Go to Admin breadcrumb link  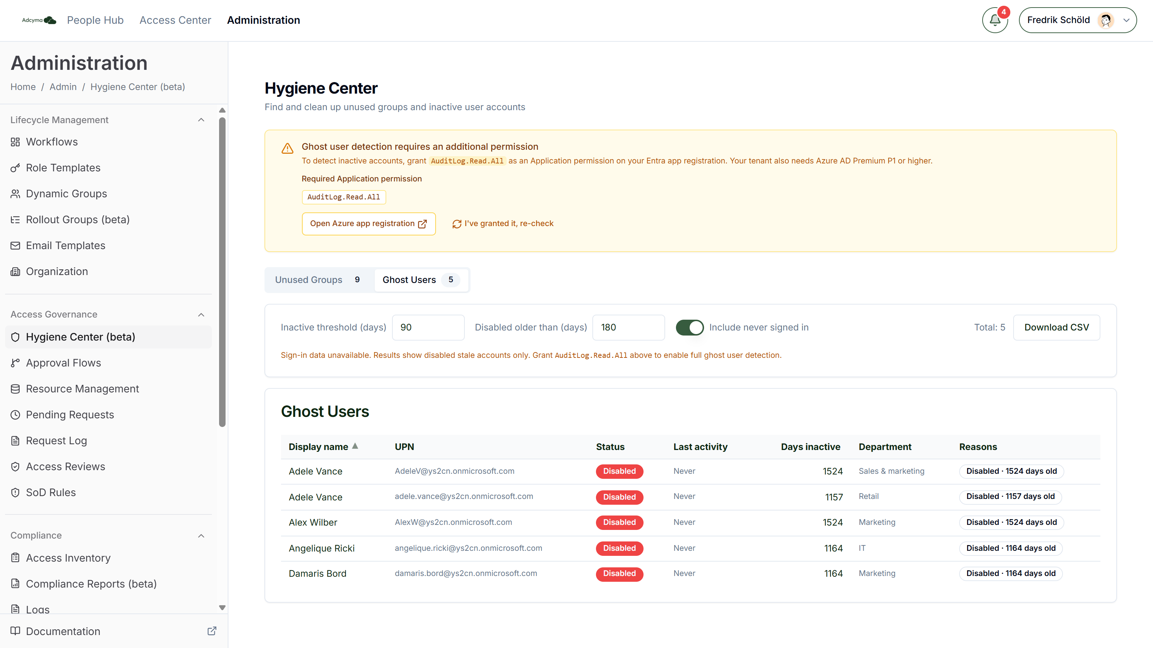(x=63, y=87)
